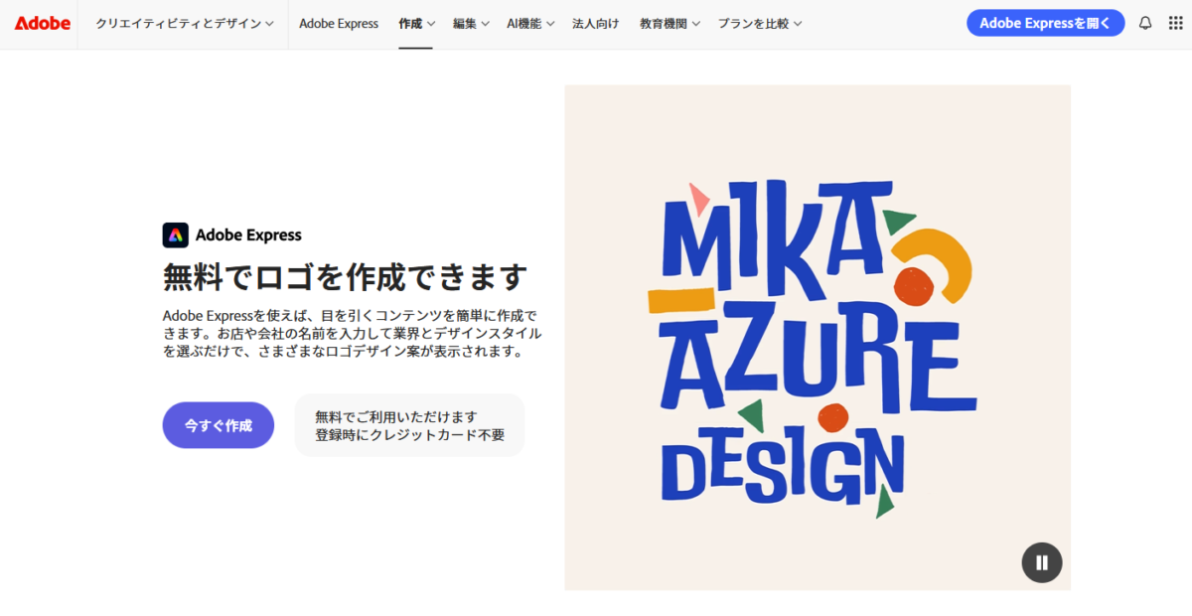Image resolution: width=1192 pixels, height=616 pixels.
Task: Open the 編集 dropdown menu
Action: [x=471, y=23]
